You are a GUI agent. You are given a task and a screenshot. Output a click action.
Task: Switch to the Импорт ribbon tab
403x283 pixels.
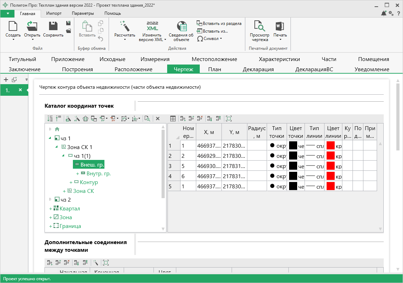point(54,13)
